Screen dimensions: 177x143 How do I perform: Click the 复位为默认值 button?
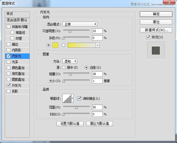[x=99, y=124]
